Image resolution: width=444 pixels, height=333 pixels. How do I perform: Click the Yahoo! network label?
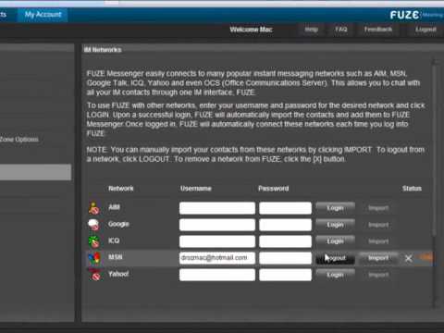tap(118, 274)
